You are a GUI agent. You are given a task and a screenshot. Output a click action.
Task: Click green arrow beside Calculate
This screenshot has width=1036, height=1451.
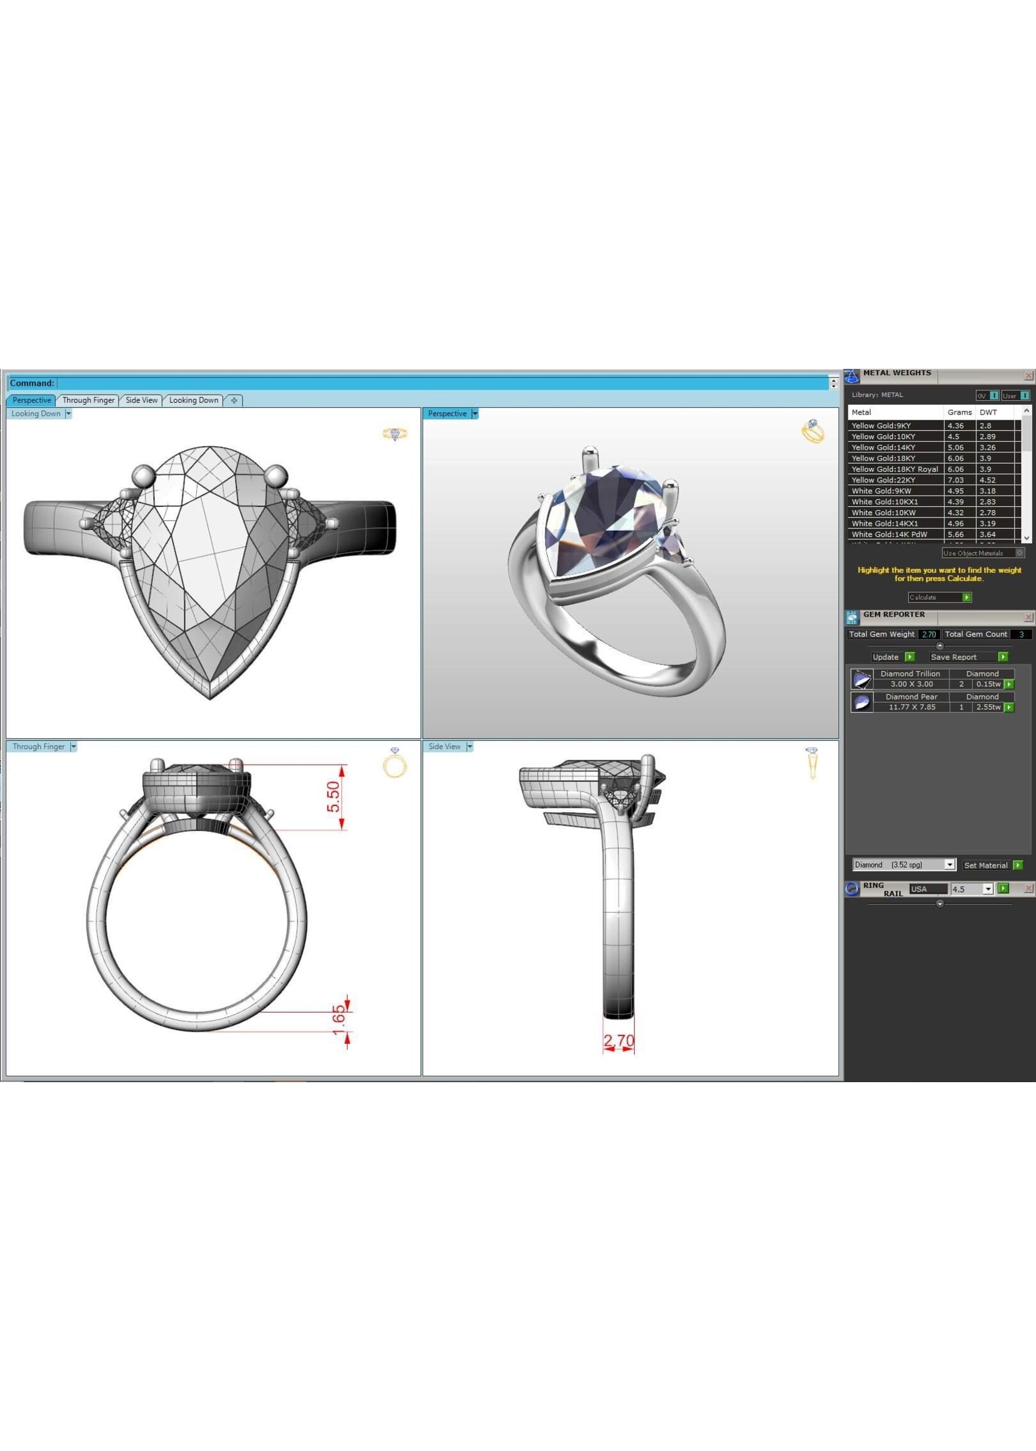[x=966, y=597]
